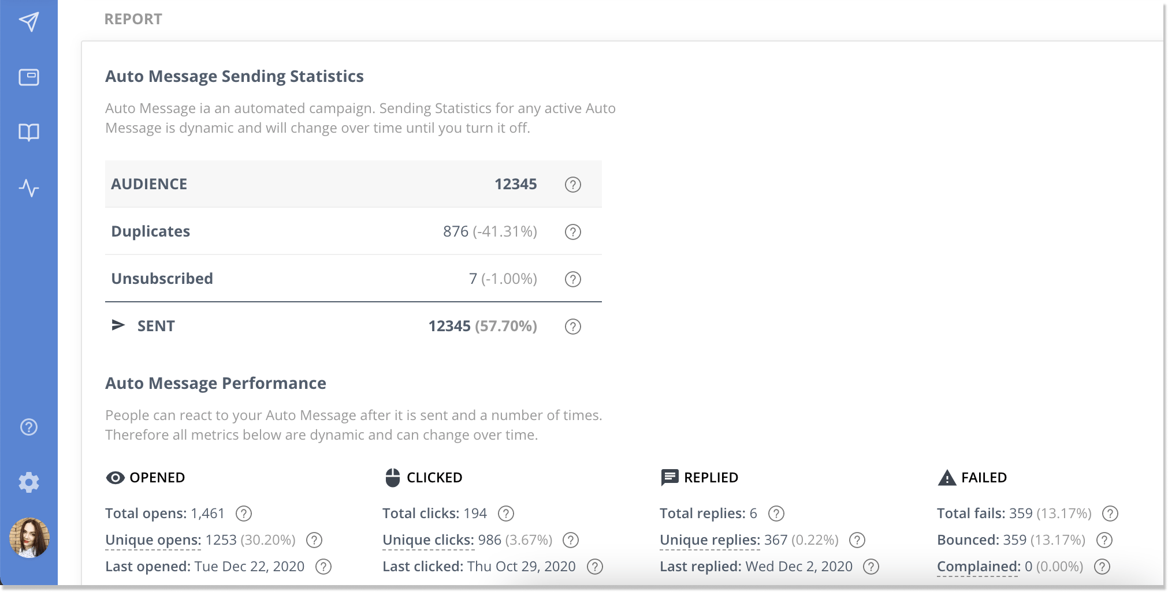Click the Total replies: 6 text

point(708,514)
